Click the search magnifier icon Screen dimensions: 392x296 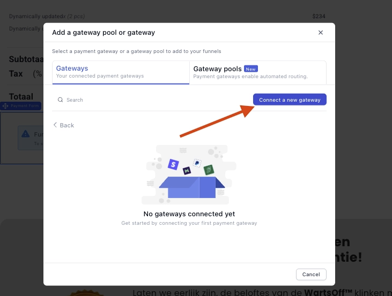61,100
